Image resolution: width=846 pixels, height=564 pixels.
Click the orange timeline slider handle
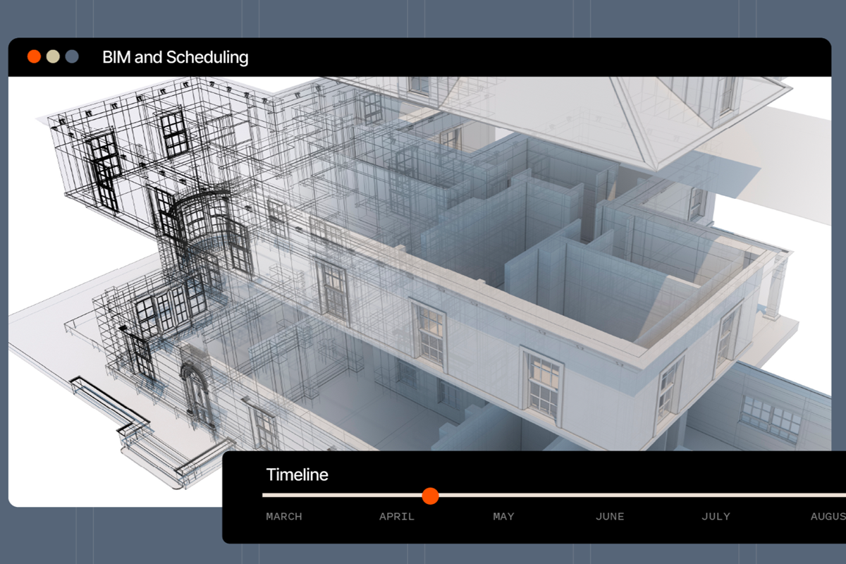[x=430, y=496]
